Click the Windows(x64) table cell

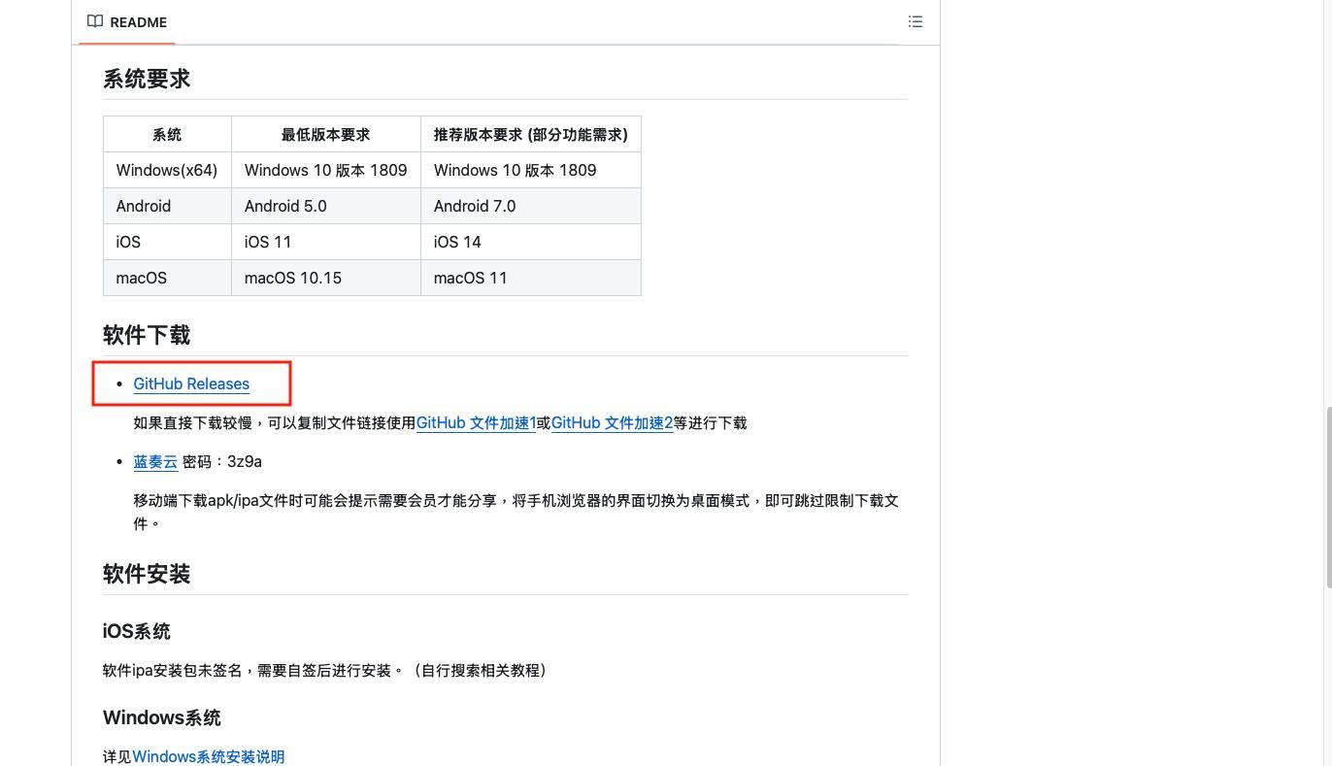coord(167,170)
